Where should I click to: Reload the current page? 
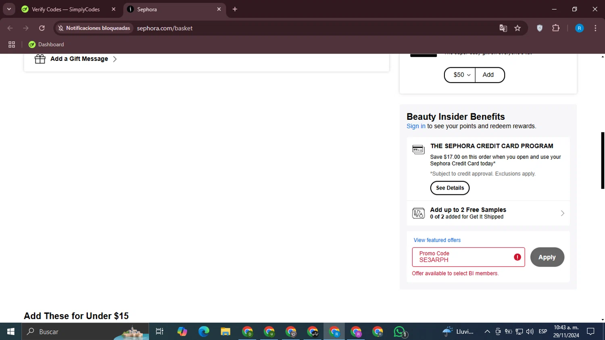click(x=42, y=28)
